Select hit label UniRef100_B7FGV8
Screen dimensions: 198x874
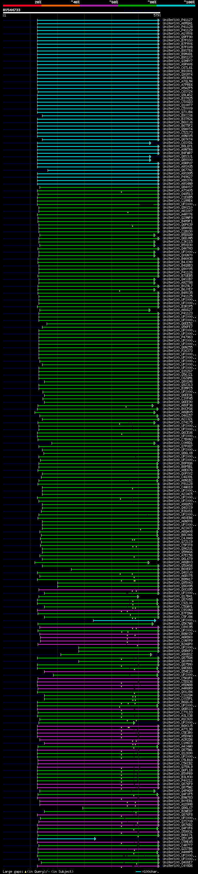178,47
